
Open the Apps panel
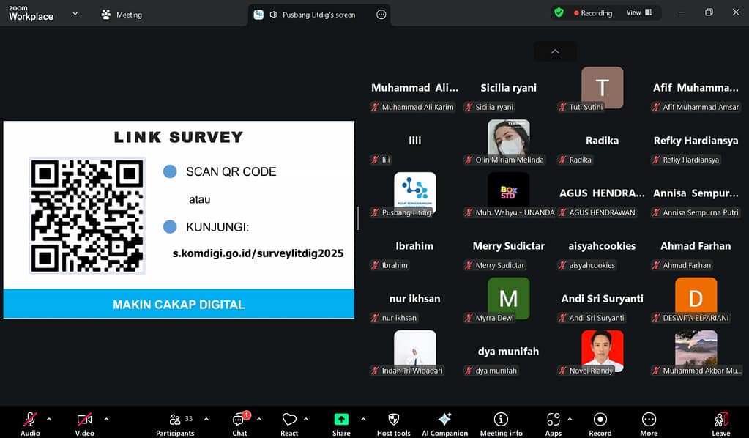553,423
